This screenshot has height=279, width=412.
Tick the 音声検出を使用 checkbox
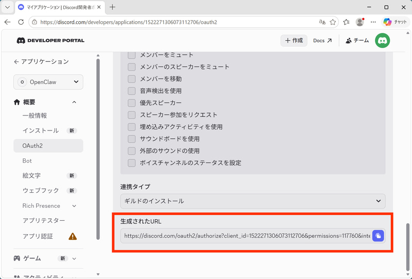tap(131, 91)
